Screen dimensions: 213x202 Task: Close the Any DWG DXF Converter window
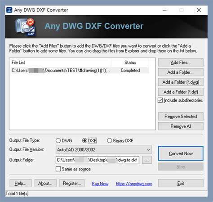[x=199, y=10]
